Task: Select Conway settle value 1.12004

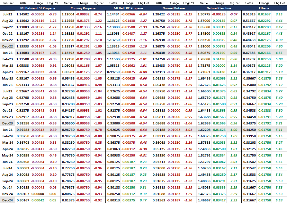Action: [68, 14]
